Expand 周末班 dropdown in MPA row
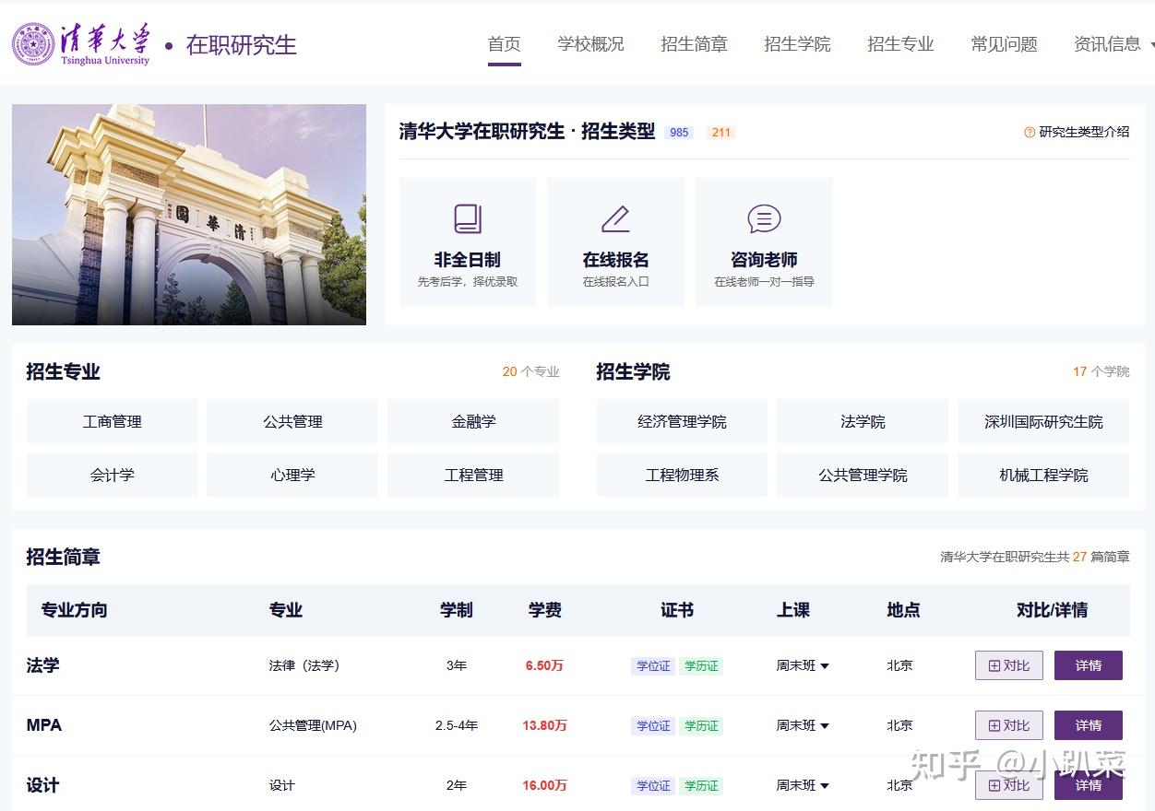 point(803,725)
